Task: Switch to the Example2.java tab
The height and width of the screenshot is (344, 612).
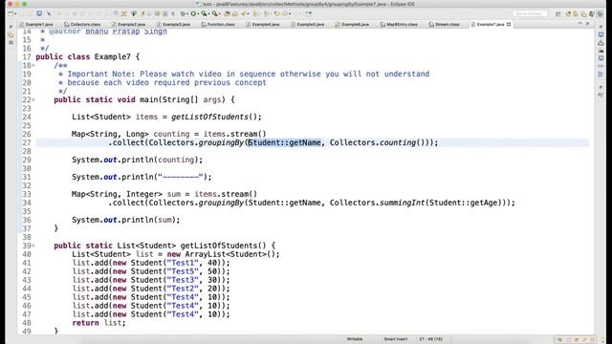Action: click(129, 24)
